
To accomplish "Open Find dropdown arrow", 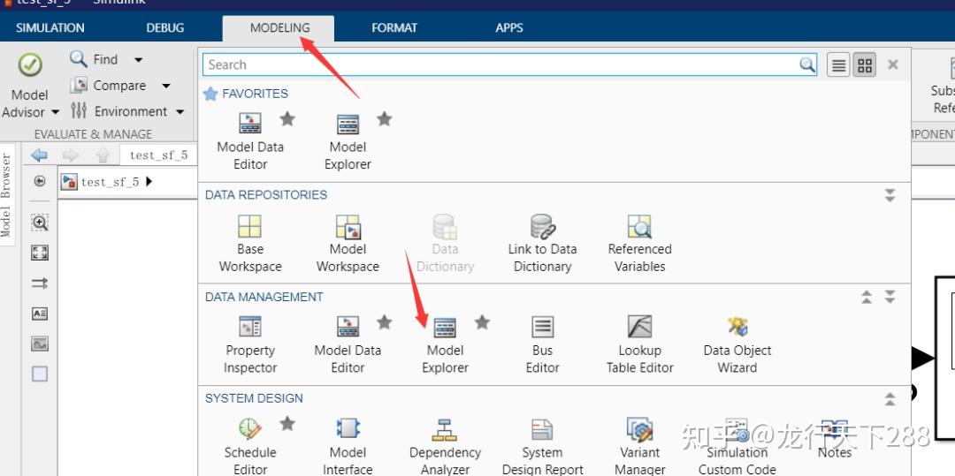I will (138, 60).
